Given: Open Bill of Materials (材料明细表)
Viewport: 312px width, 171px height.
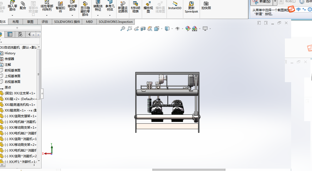Looking at the screenshot, I should coord(135,7).
